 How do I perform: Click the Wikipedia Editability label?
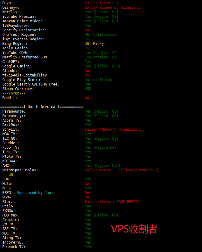(25, 75)
